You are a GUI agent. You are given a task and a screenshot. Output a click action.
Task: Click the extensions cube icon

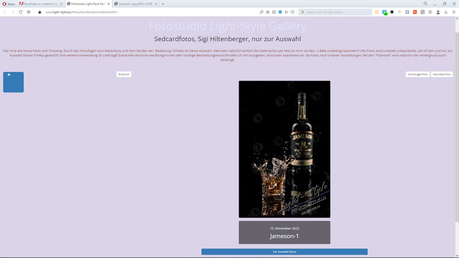click(x=430, y=12)
